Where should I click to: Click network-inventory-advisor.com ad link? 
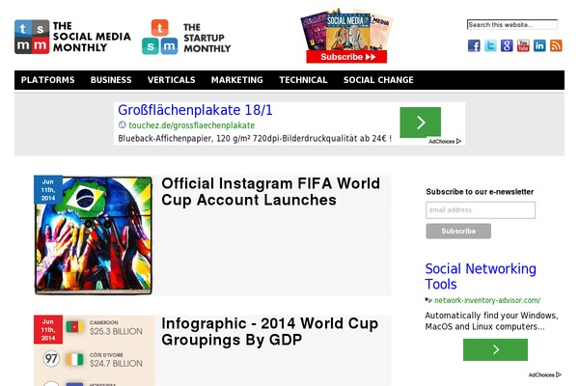[487, 300]
